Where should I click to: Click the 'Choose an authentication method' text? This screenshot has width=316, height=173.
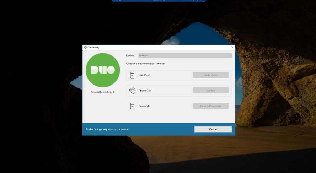[145, 64]
